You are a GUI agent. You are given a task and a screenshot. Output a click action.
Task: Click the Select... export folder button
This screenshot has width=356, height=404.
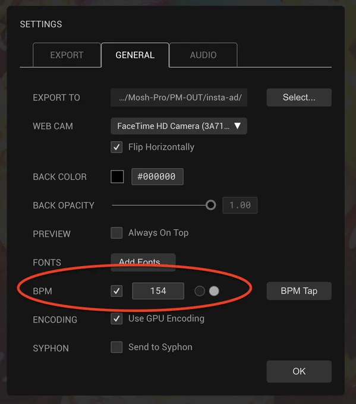(299, 97)
